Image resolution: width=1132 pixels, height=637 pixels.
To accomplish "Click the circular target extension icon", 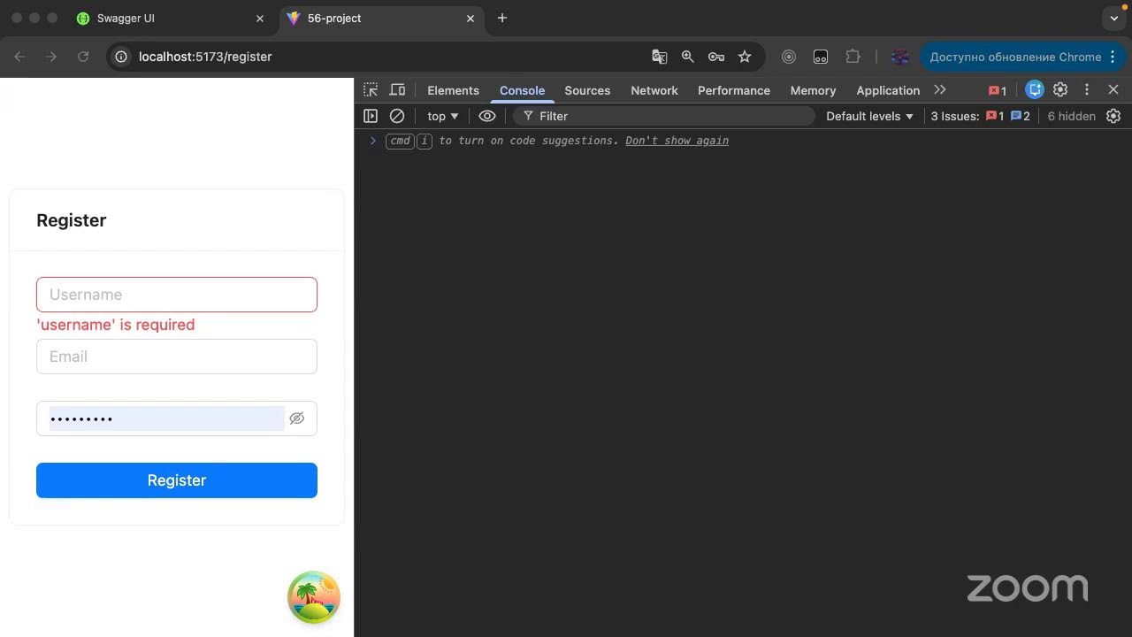I will (789, 57).
